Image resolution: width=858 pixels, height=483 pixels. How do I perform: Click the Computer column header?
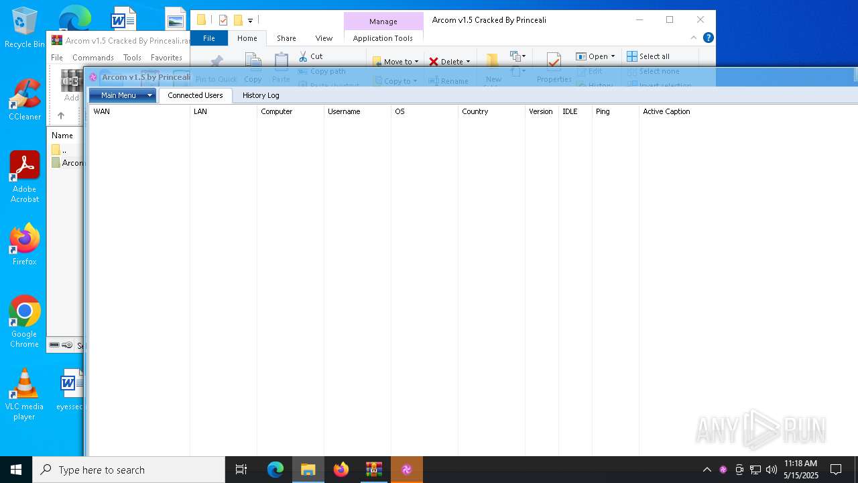click(x=290, y=111)
